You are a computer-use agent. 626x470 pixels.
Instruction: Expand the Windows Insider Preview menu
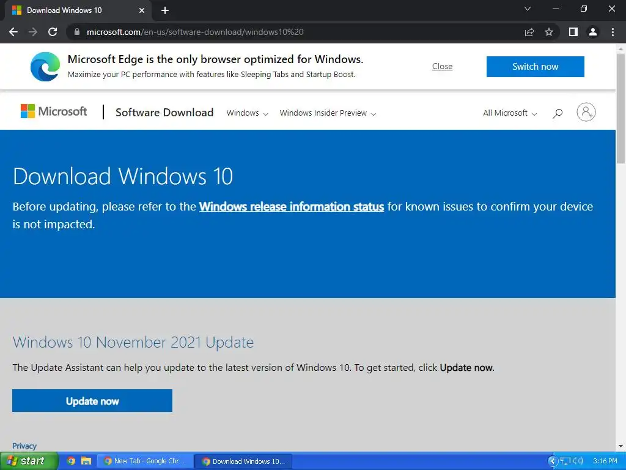pyautogui.click(x=328, y=113)
